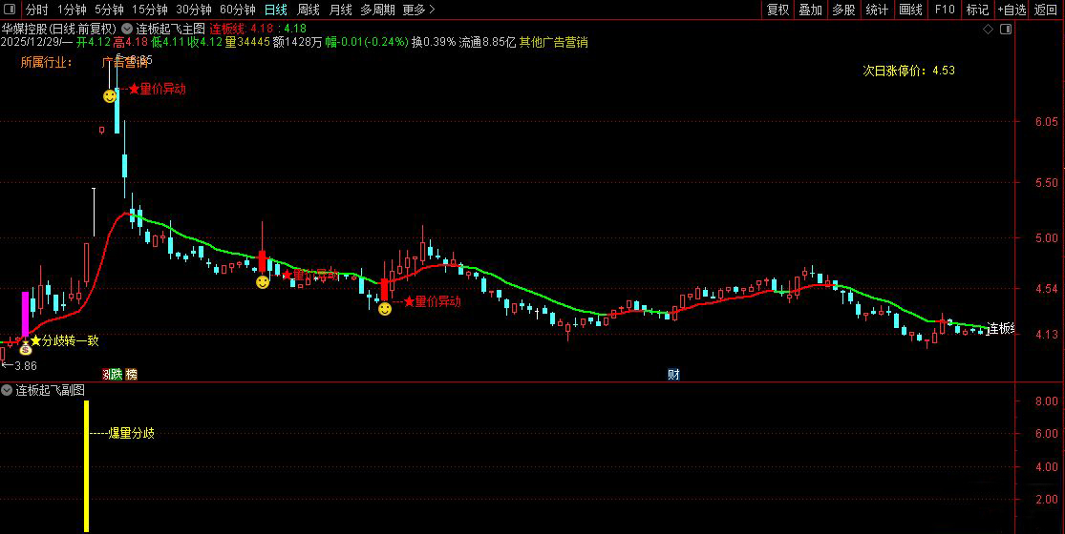Image resolution: width=1065 pixels, height=534 pixels.
Task: Click smiley face near top 量价异动 marker
Action: click(109, 96)
